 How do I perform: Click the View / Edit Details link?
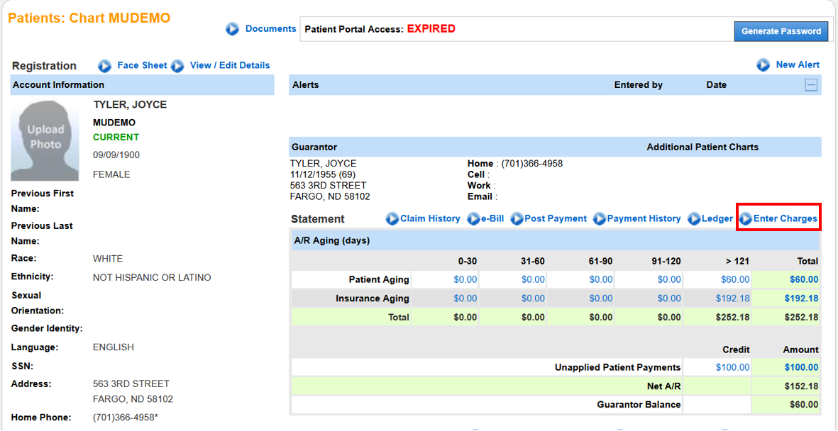click(230, 65)
